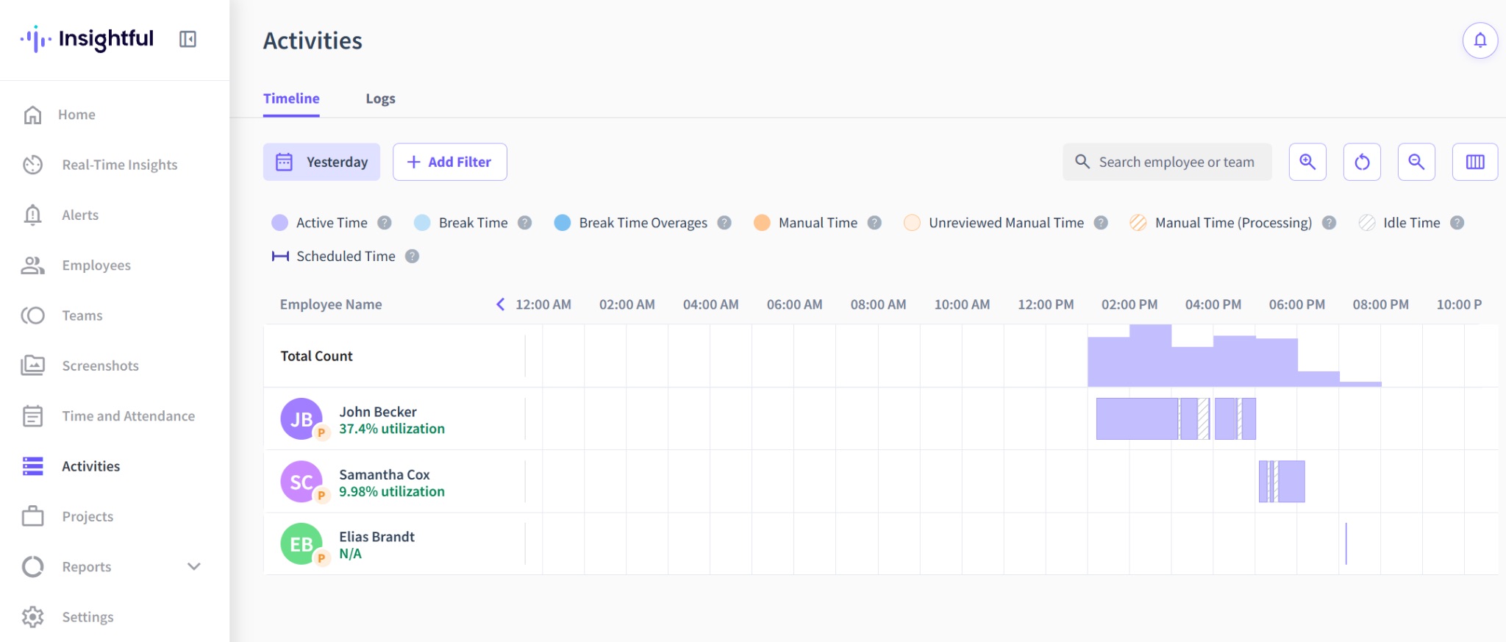
Task: Open Reports in sidebar
Action: coord(86,567)
